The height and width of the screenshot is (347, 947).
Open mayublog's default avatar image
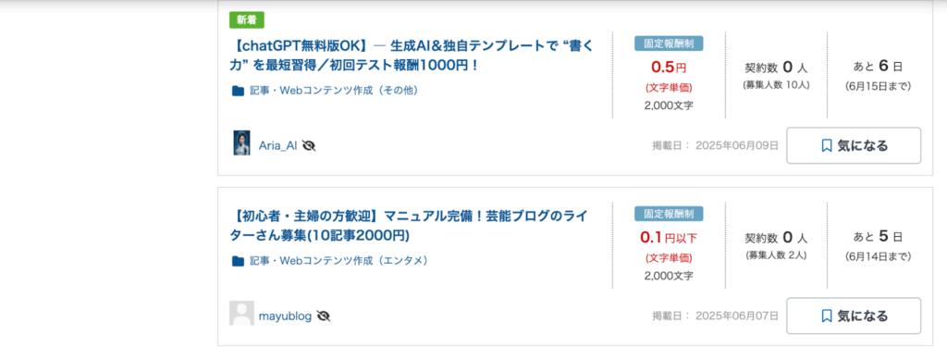coord(241,314)
